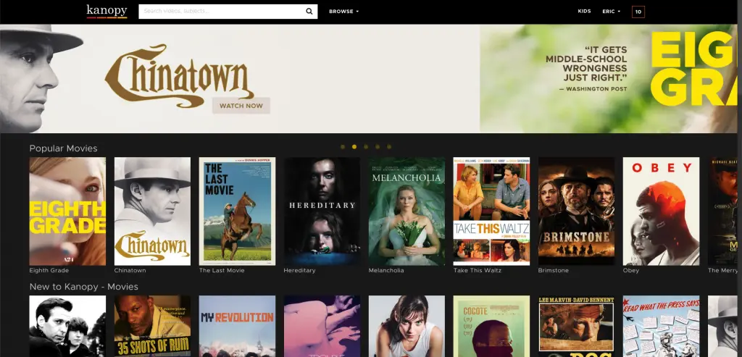Click the Take This Waltz title text

pyautogui.click(x=477, y=271)
